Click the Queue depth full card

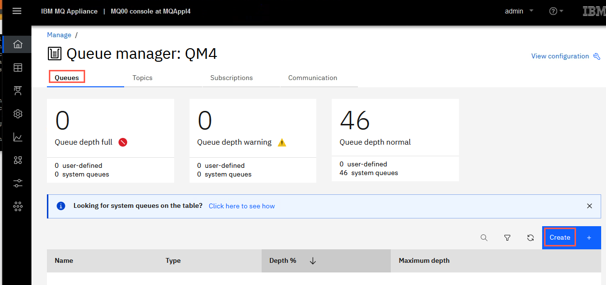coord(110,141)
